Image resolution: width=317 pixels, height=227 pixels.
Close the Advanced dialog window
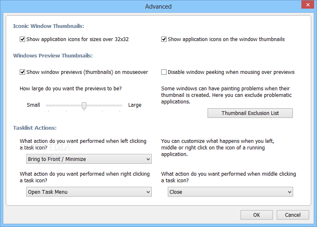point(308,5)
